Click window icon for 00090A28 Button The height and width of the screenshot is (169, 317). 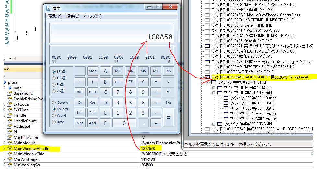tap(226, 108)
